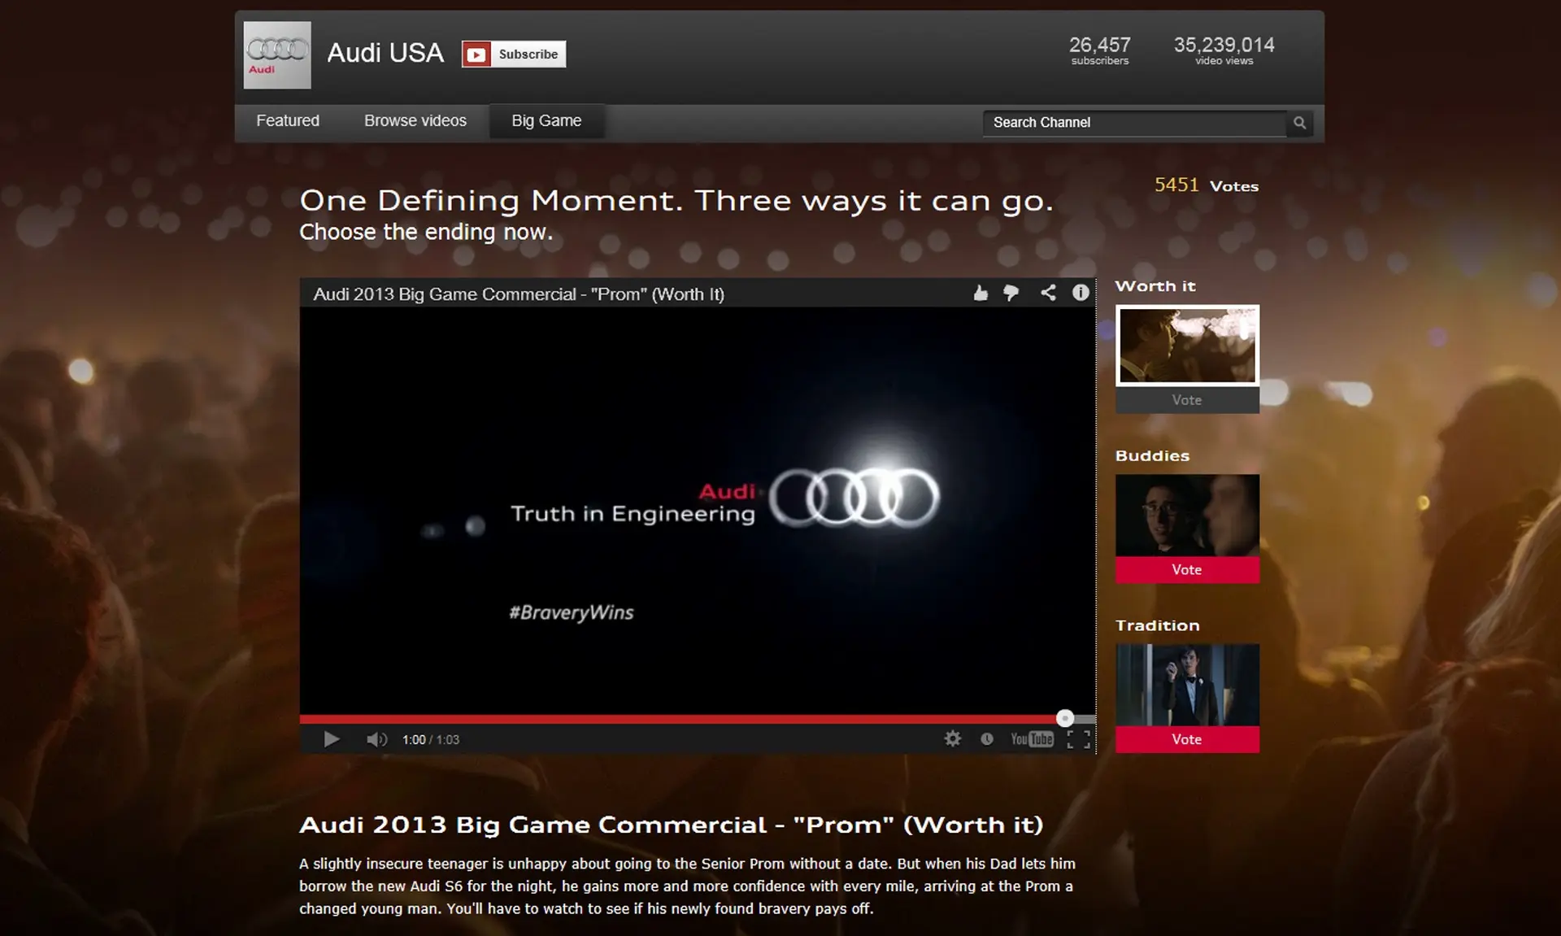
Task: Open the Browse videos tab
Action: 415,120
